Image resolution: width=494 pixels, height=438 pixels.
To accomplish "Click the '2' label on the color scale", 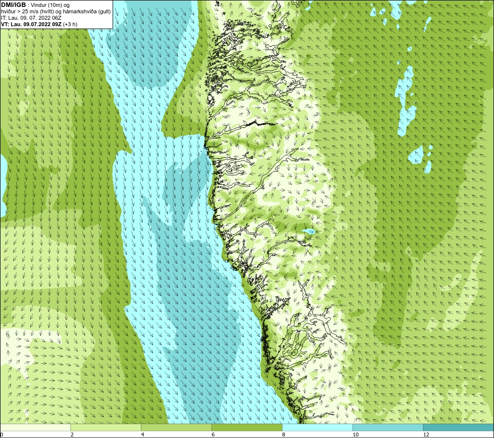I will (72, 435).
